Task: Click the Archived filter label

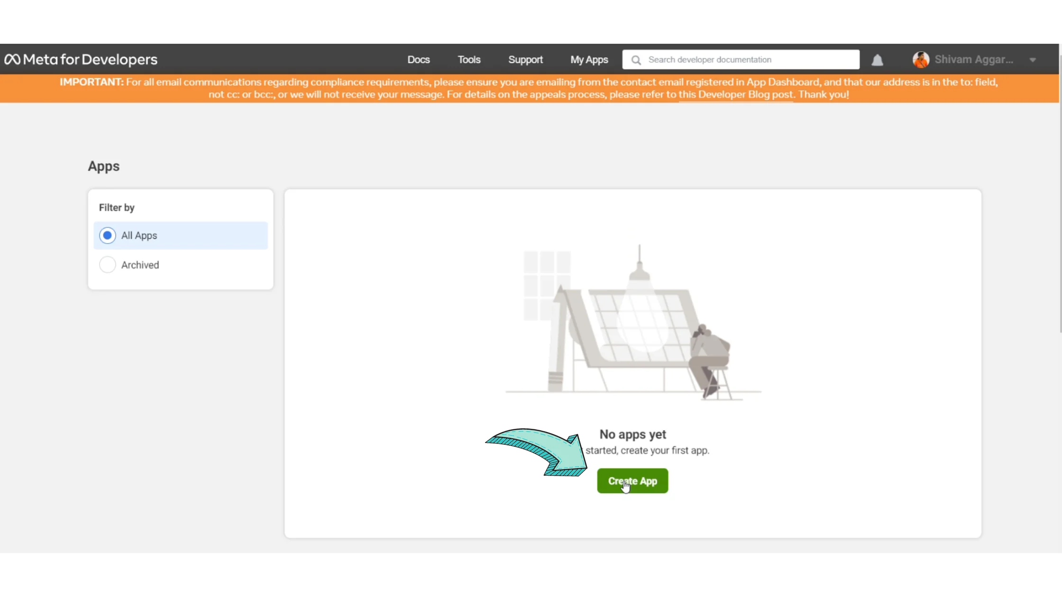Action: tap(140, 265)
